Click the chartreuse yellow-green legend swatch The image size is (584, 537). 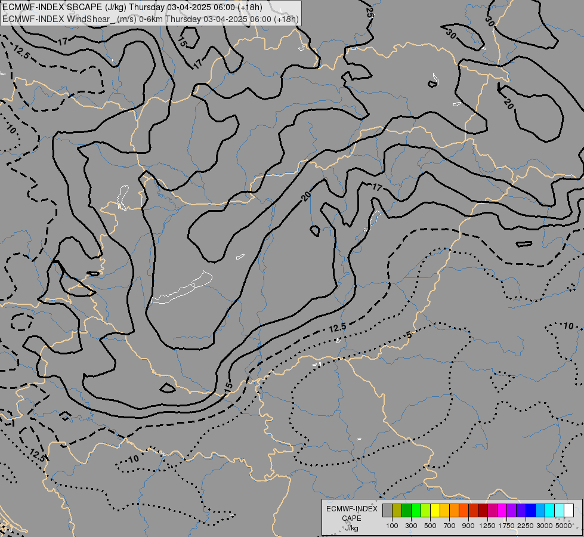(426, 510)
